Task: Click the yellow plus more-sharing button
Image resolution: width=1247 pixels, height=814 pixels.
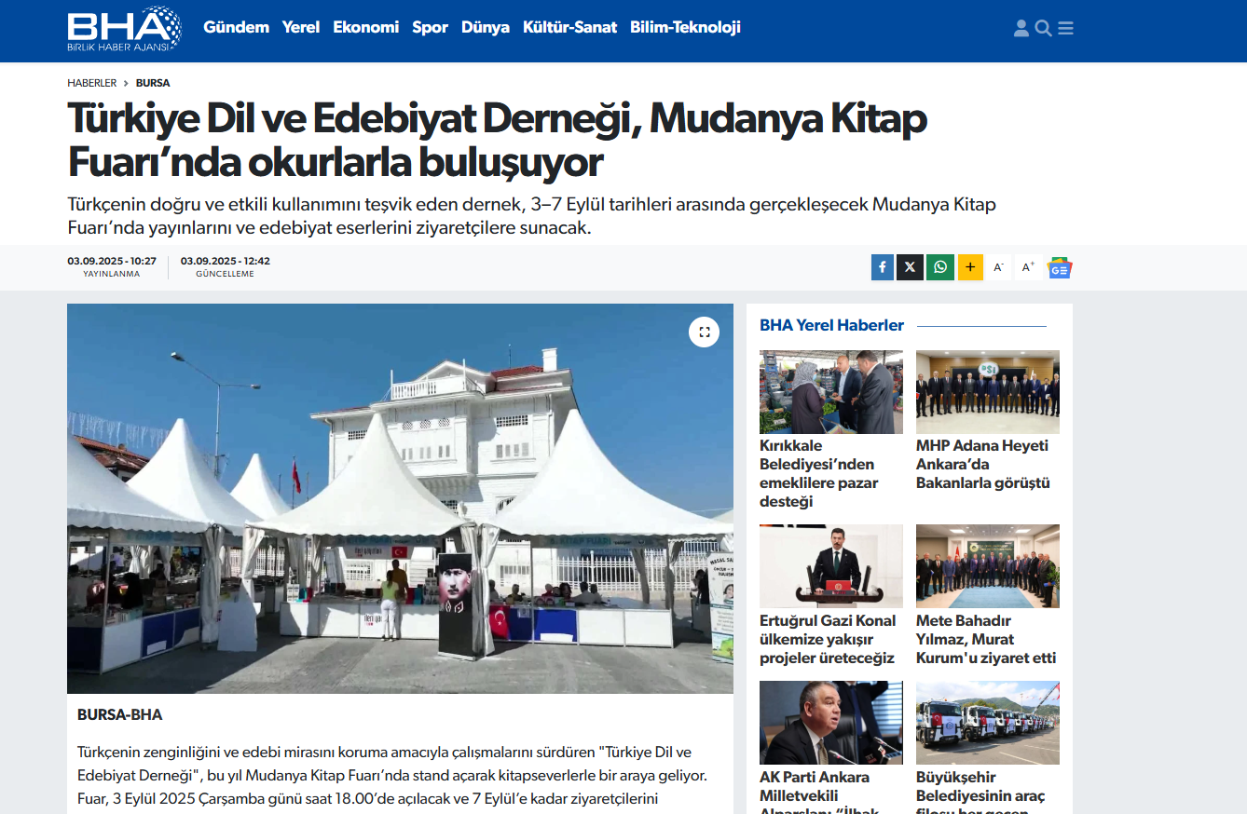Action: point(970,267)
